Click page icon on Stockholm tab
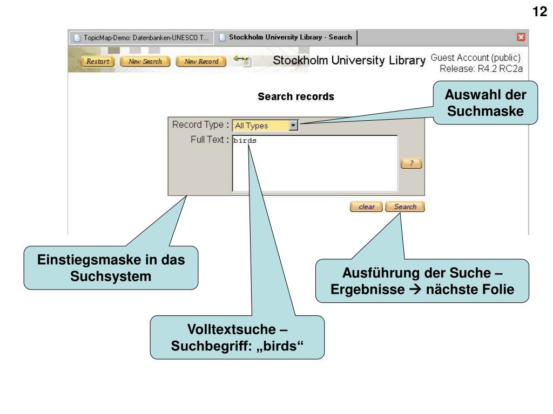This screenshot has width=553, height=414. pyautogui.click(x=222, y=37)
